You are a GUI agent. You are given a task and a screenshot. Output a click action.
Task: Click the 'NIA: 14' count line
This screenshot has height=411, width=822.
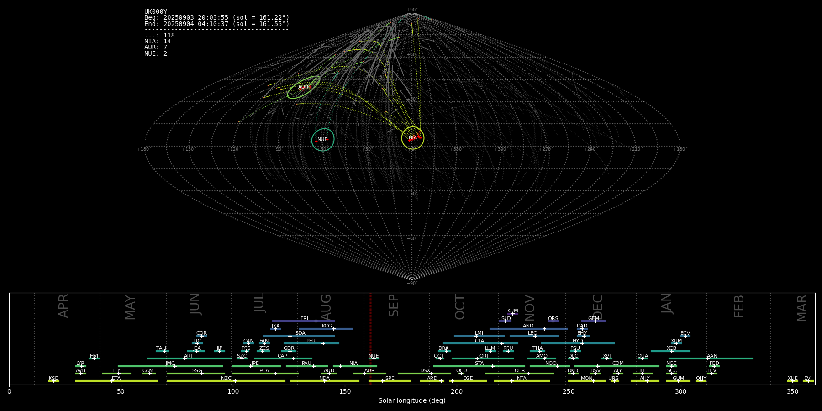[x=158, y=42]
